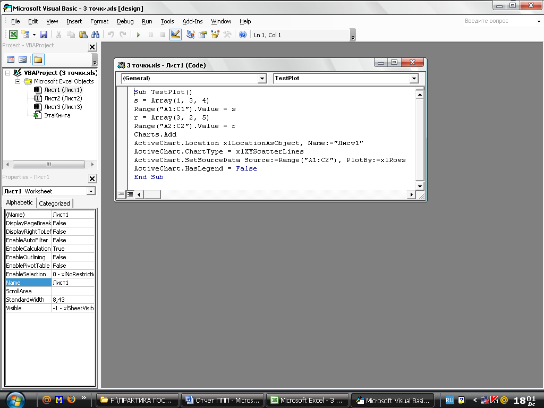
Task: Open Project Explorer toolbar icon
Action: (191, 35)
